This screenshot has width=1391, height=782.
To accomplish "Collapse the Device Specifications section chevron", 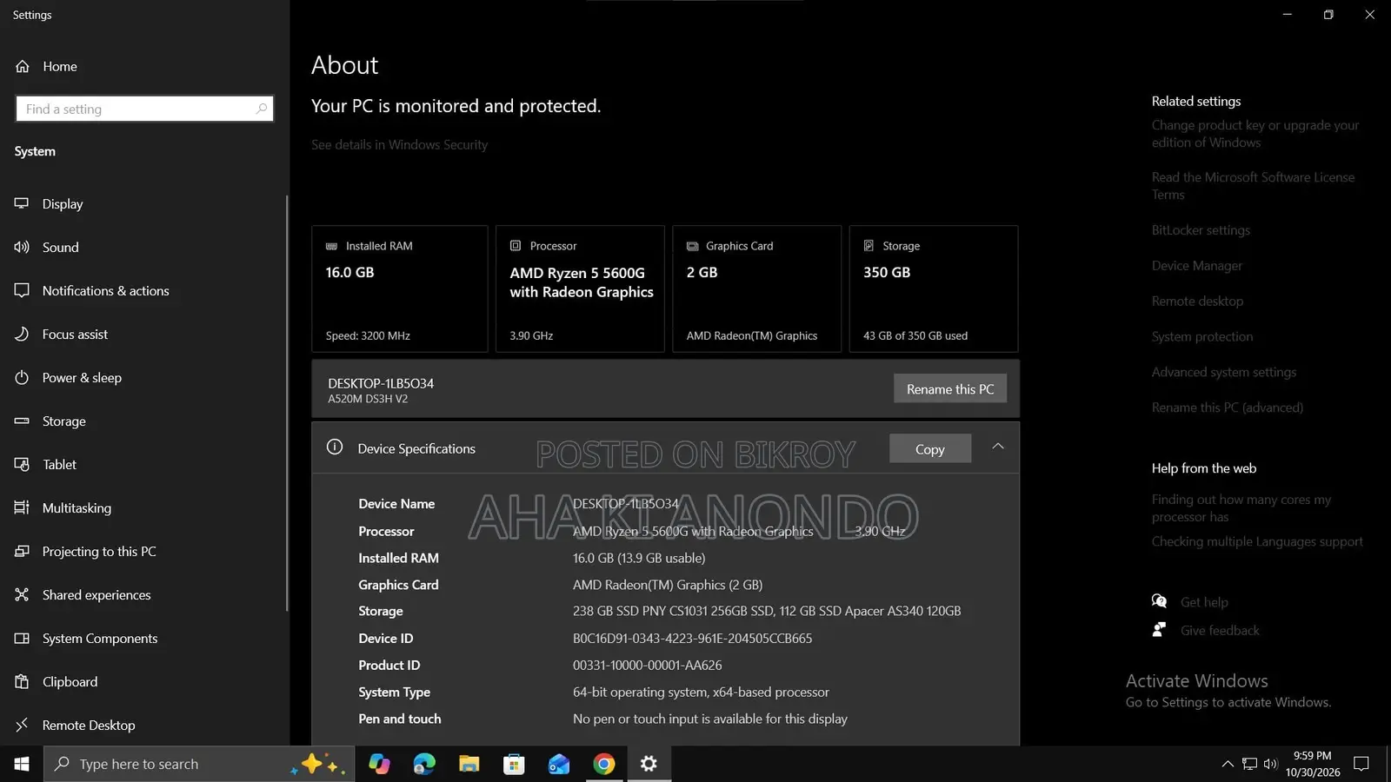I will 998,447.
